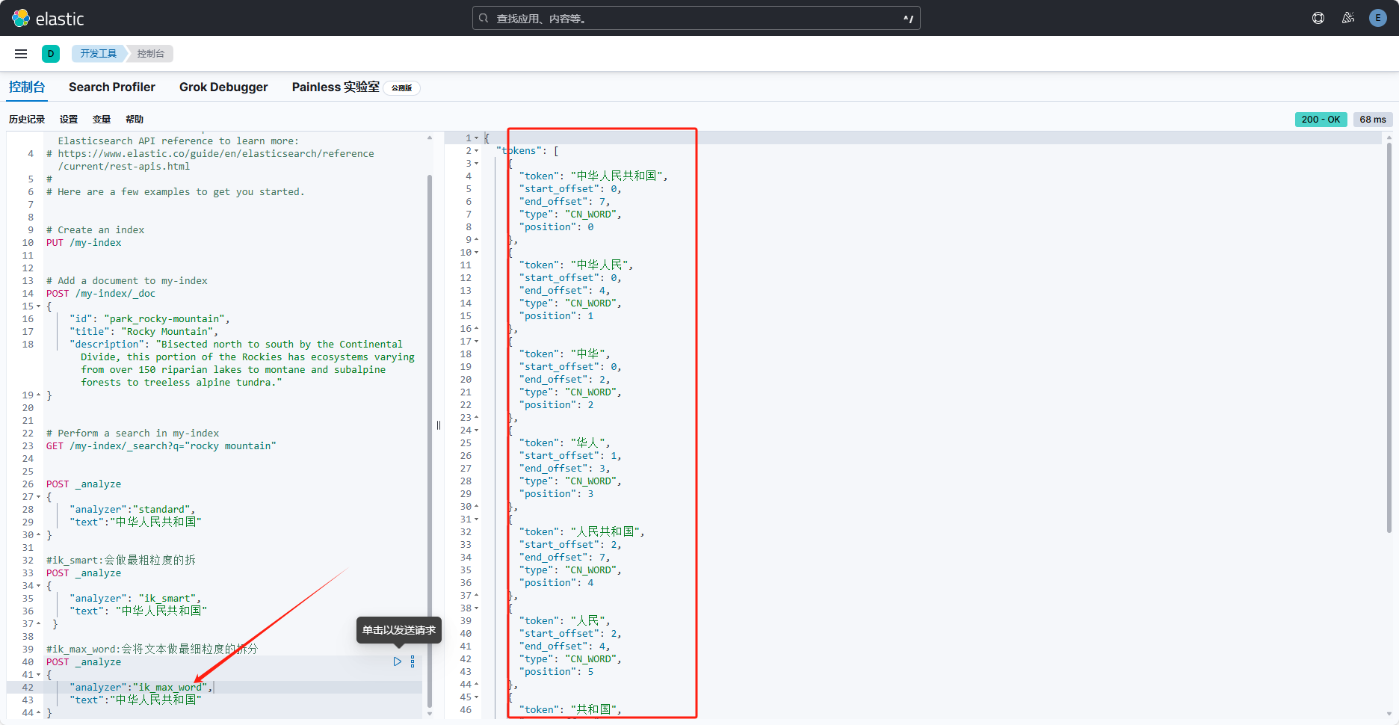The width and height of the screenshot is (1399, 725).
Task: Click the GET /my-index/_search line
Action: (161, 446)
